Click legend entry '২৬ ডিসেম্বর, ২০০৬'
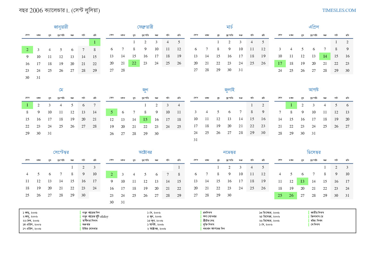 pos(269,220)
